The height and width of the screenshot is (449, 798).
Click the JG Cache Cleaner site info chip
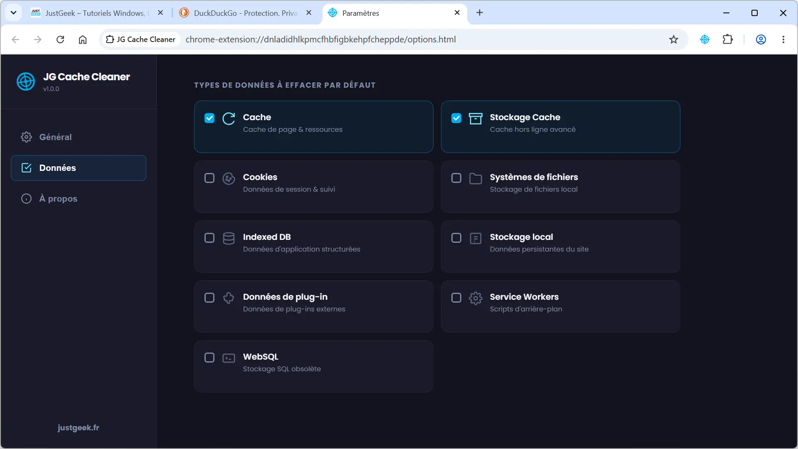[140, 39]
